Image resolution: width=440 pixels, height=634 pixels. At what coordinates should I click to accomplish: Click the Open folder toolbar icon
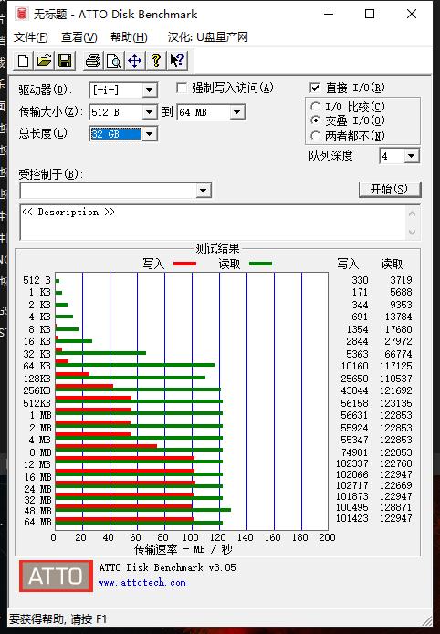click(44, 61)
